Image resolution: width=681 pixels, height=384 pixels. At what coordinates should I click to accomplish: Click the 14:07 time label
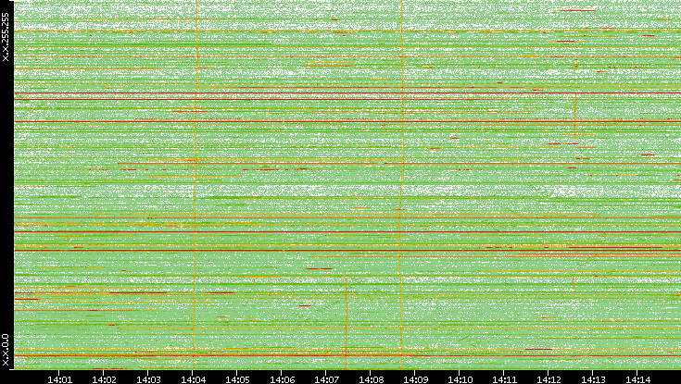(326, 379)
